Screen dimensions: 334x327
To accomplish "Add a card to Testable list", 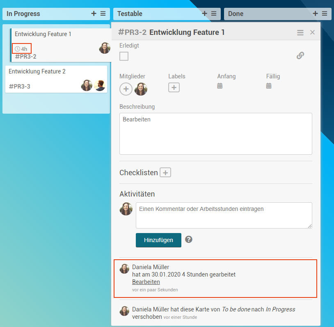I will pyautogui.click(x=205, y=14).
